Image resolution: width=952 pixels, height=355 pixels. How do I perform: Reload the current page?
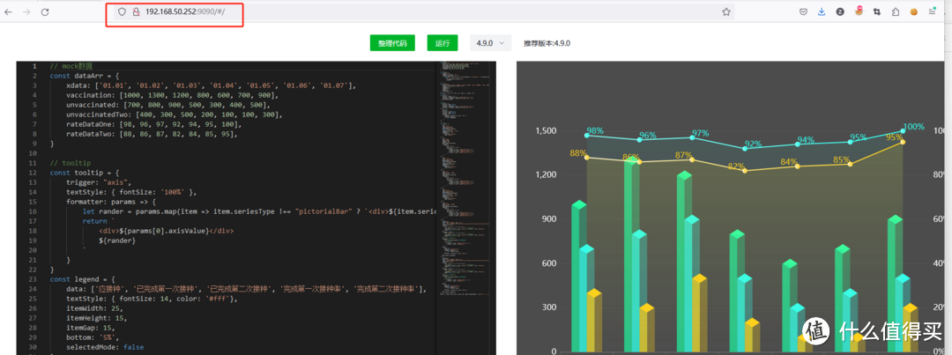coord(45,12)
